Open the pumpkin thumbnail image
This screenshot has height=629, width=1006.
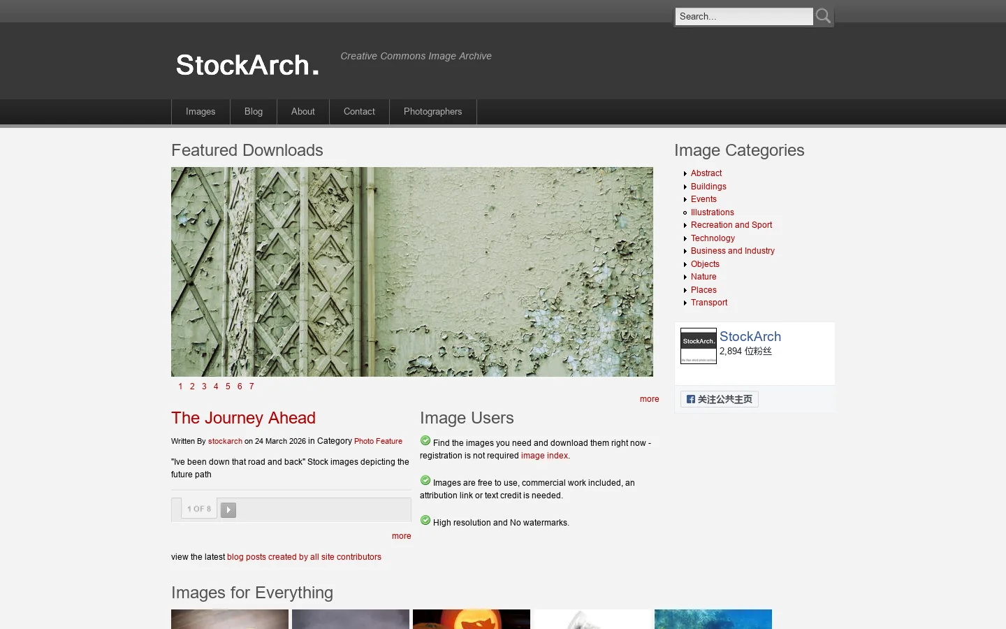coord(472,619)
